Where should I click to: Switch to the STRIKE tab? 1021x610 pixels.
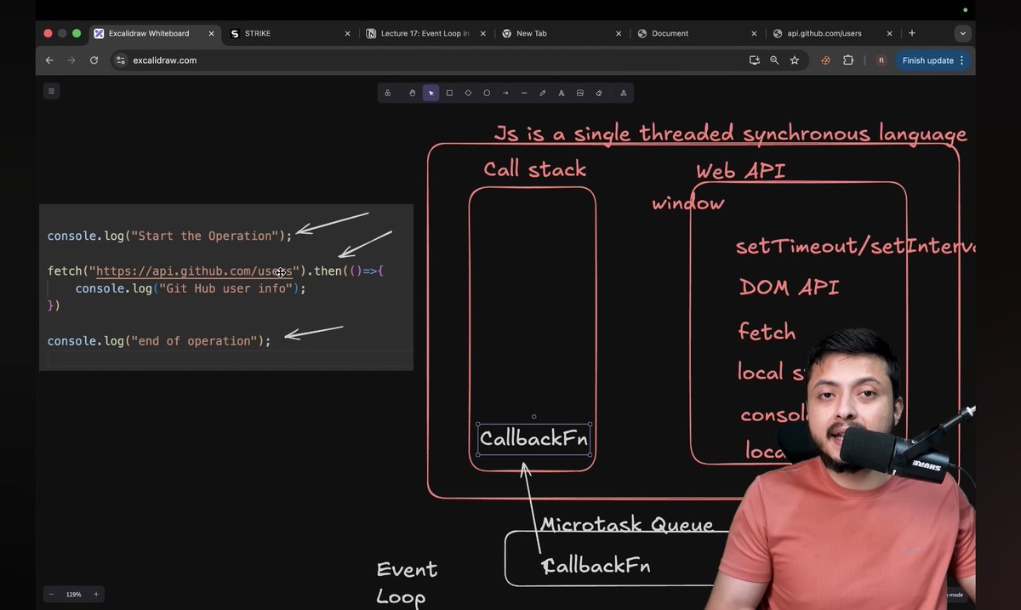(255, 33)
